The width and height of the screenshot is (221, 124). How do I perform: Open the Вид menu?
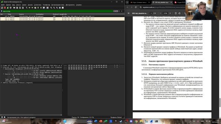(x=13, y=5)
